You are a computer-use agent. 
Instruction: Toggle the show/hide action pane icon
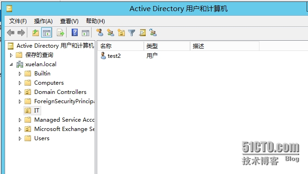click(86, 33)
